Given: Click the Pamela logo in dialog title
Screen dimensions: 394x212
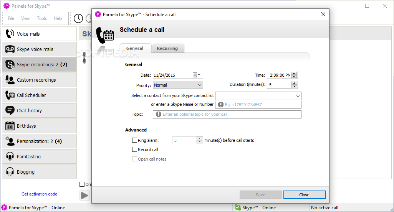Looking at the screenshot, I should point(98,14).
